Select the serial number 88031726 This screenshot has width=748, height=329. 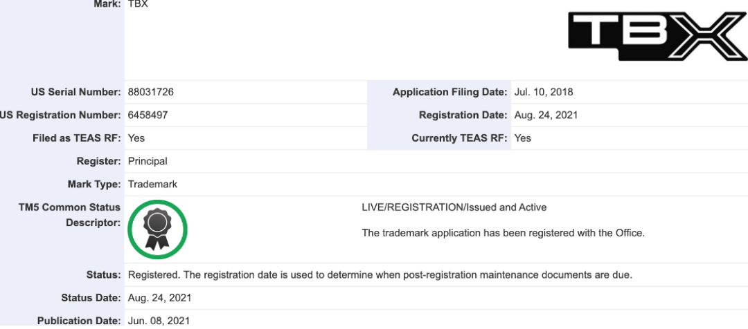(x=151, y=93)
